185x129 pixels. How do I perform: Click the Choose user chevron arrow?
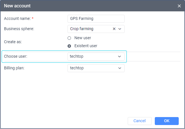click(119, 57)
